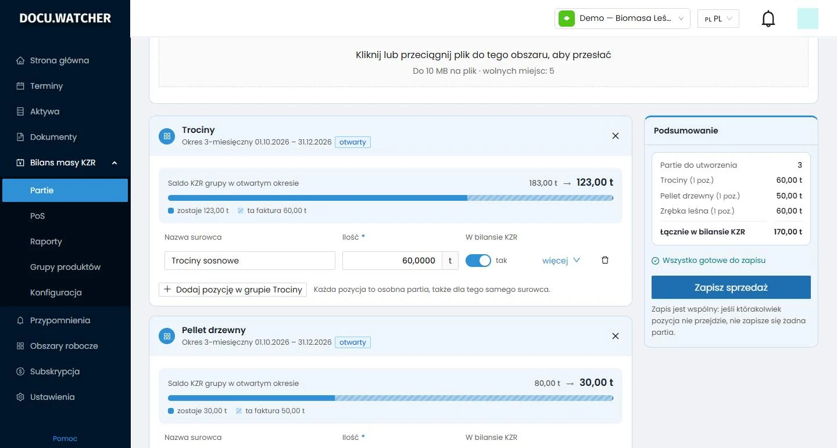
Task: Remove the Pellet drzewny group with X
Action: pos(616,336)
